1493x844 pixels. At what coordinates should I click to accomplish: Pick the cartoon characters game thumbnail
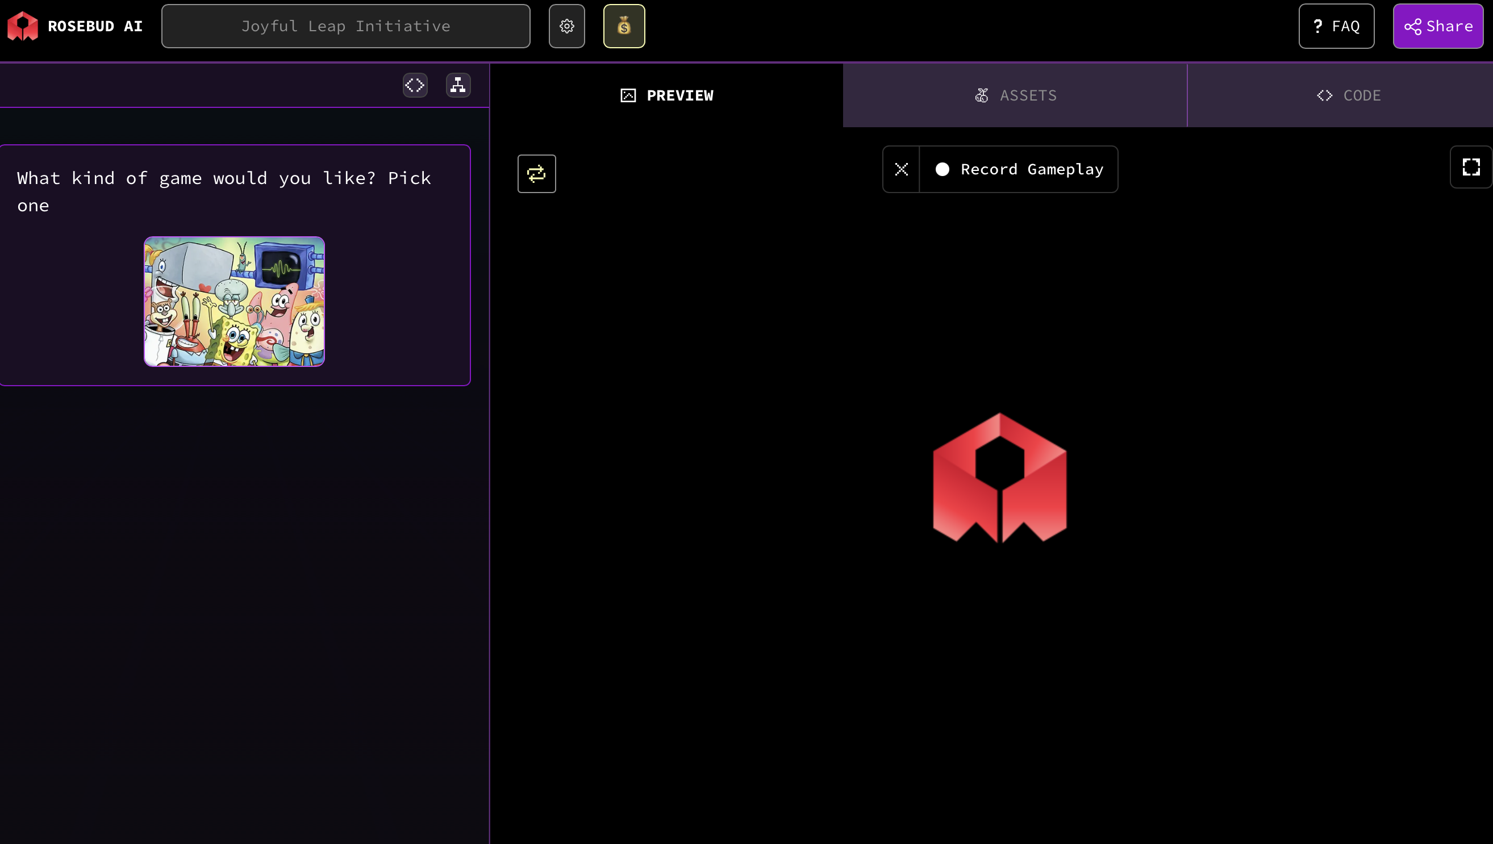pyautogui.click(x=234, y=302)
